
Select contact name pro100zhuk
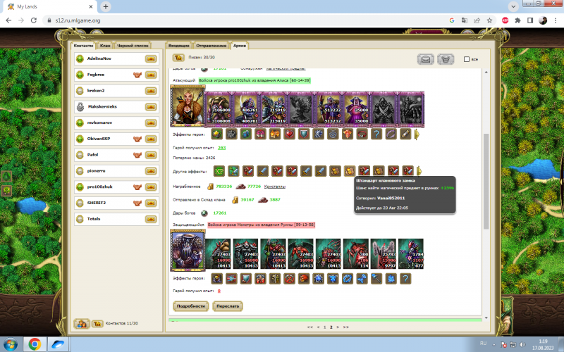pyautogui.click(x=99, y=187)
